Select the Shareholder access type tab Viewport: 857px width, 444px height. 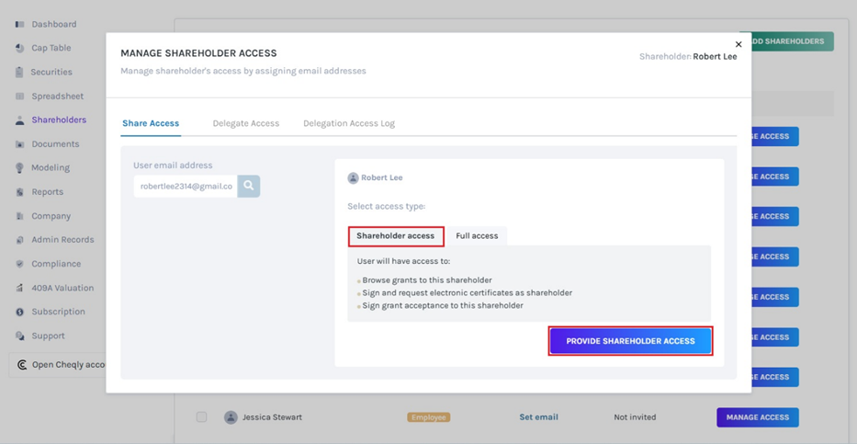tap(396, 236)
